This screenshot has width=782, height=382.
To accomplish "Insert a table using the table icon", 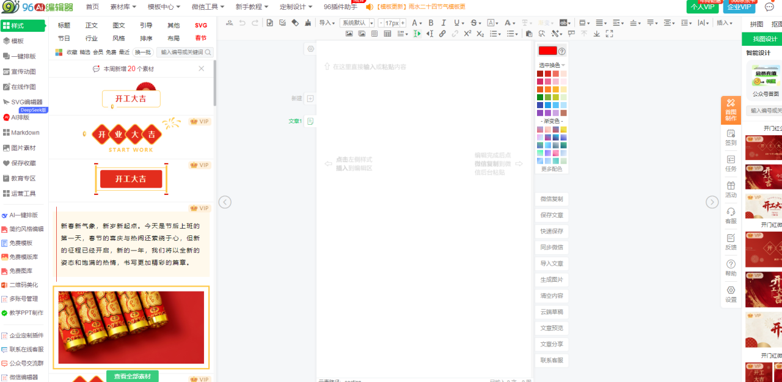I will (387, 34).
